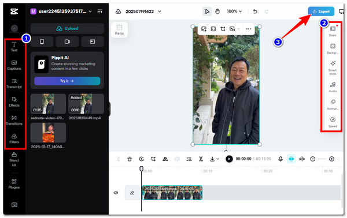This screenshot has width=347, height=218.
Task: Select the hand pan tool
Action: point(217,12)
